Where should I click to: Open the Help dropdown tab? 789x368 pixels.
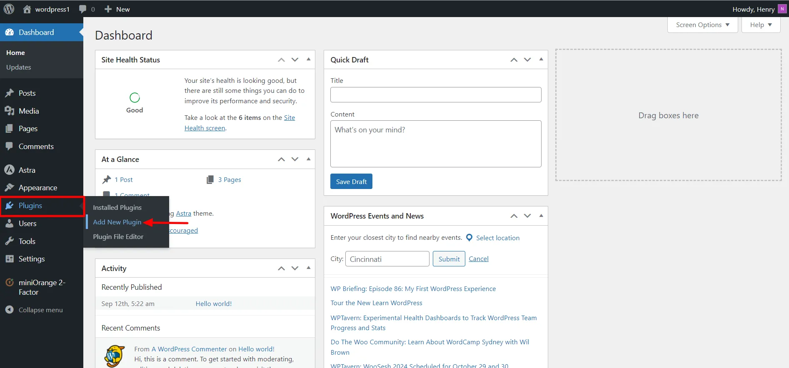[761, 25]
